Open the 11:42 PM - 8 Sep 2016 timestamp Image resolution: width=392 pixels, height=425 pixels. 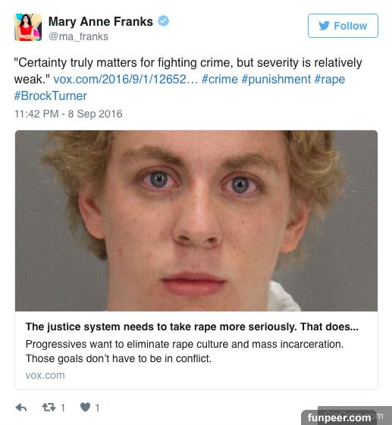click(x=68, y=114)
